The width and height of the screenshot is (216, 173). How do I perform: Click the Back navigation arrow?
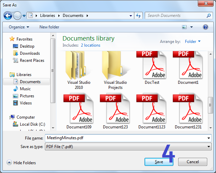[8, 16]
